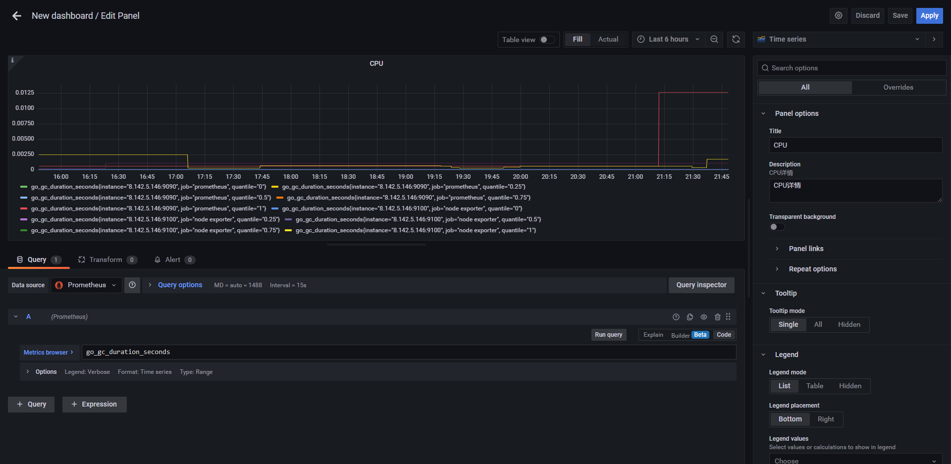Open Prometheus data source dropdown
The height and width of the screenshot is (464, 951).
86,285
